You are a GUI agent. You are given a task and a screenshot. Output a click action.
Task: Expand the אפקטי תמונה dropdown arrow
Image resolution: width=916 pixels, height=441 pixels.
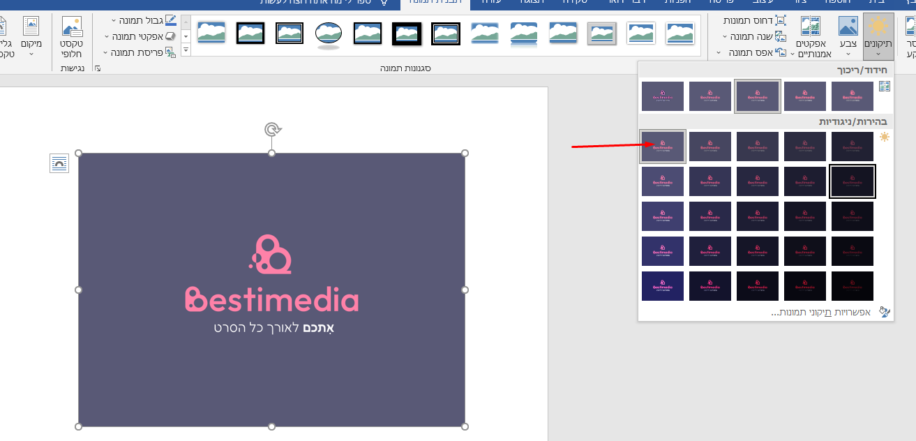[107, 37]
